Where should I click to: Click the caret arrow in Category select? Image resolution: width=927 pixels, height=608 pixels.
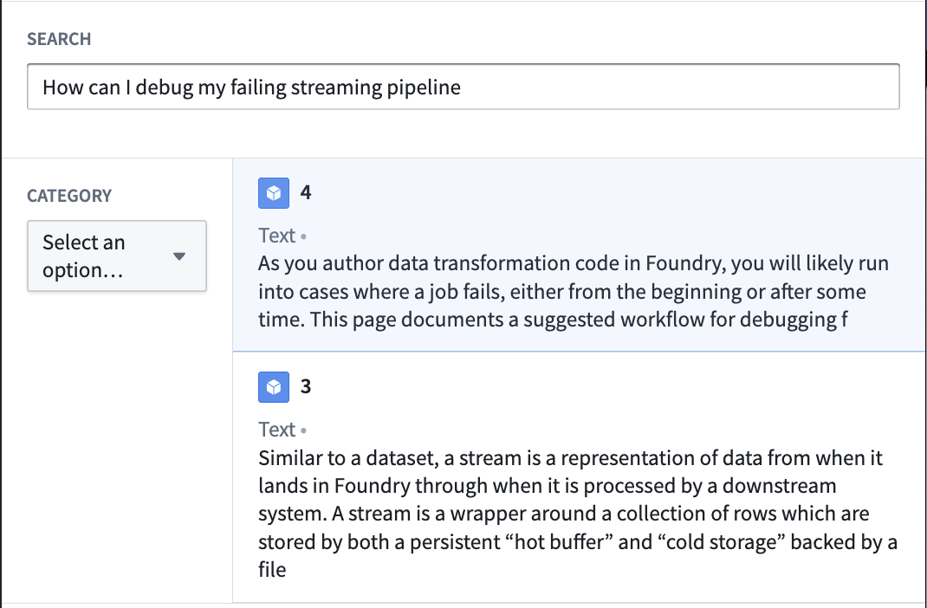click(x=179, y=256)
